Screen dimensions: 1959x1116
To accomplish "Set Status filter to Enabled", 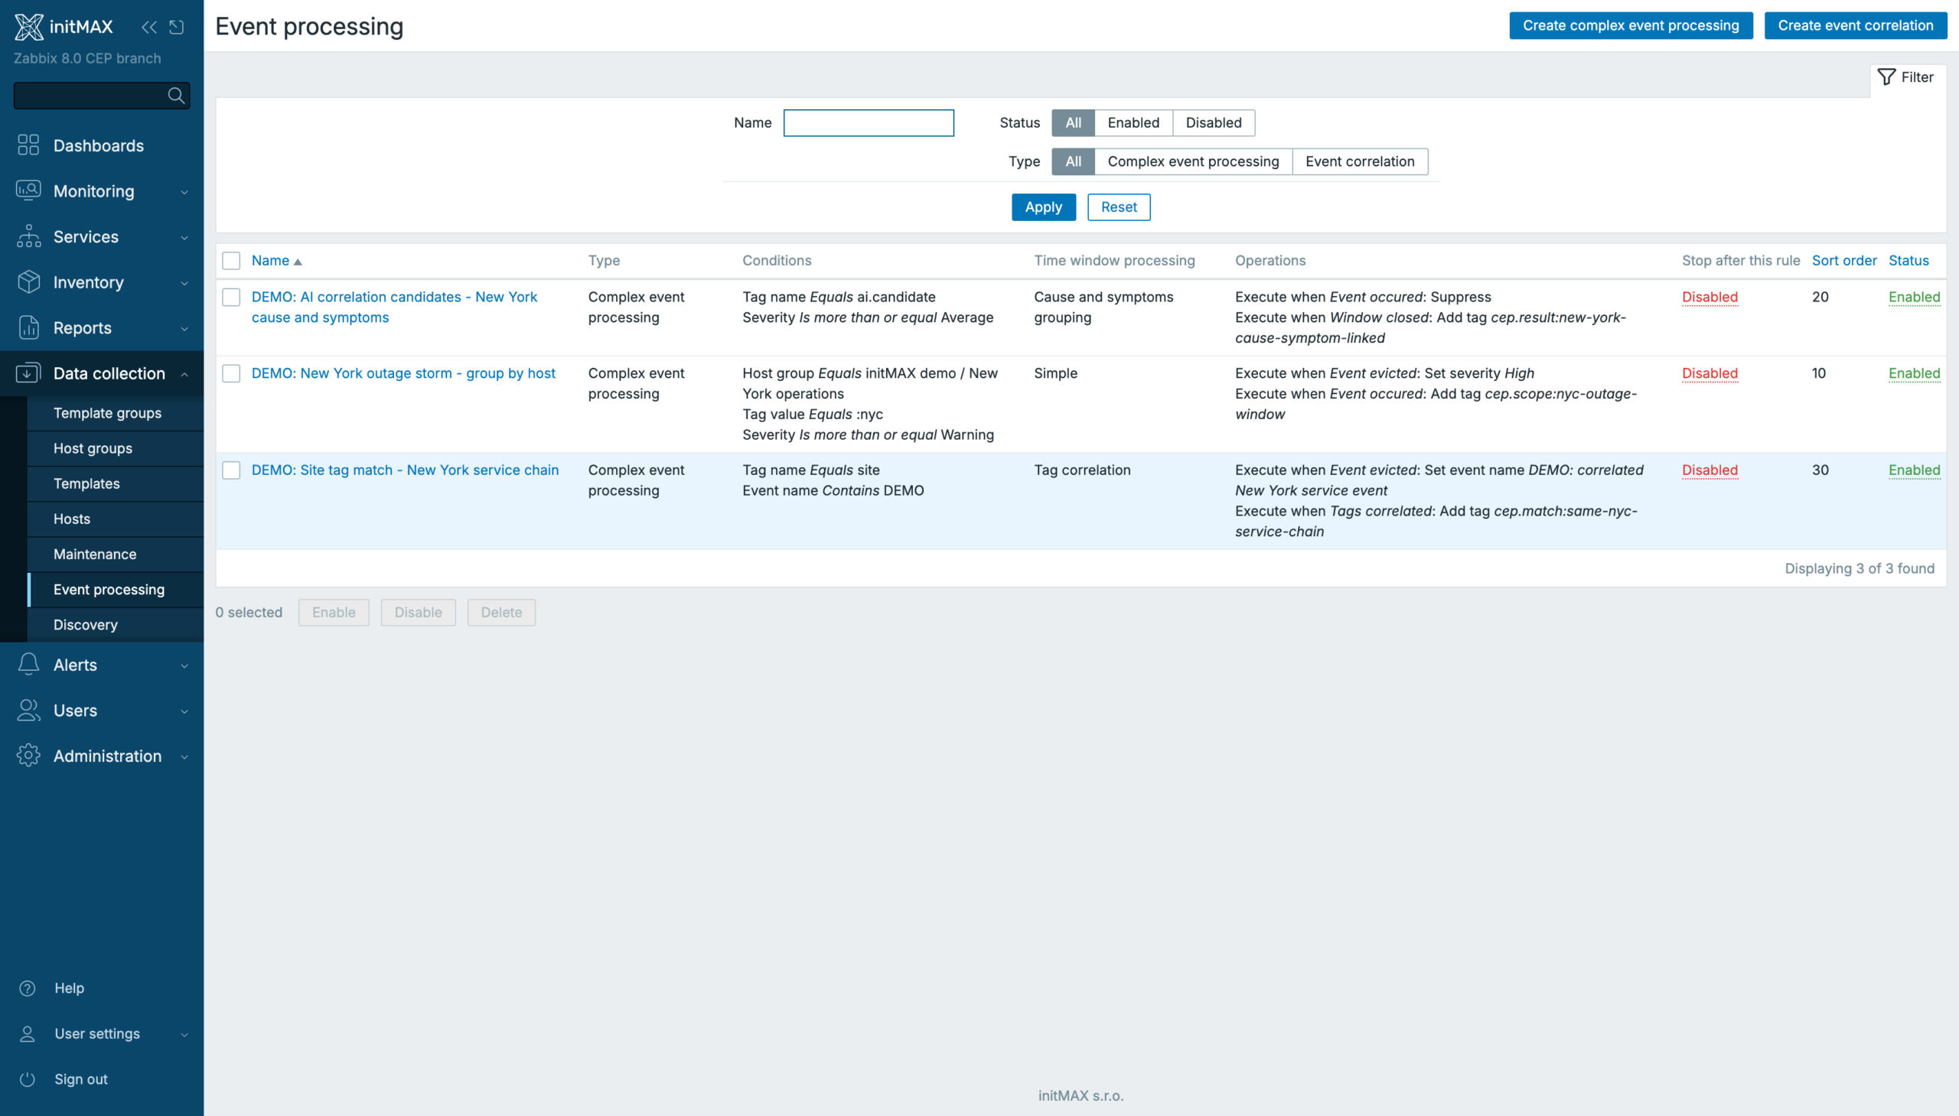I will (x=1133, y=122).
